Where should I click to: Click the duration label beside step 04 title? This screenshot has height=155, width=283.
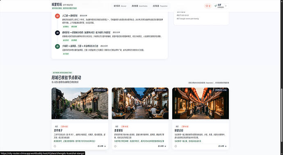point(116,33)
